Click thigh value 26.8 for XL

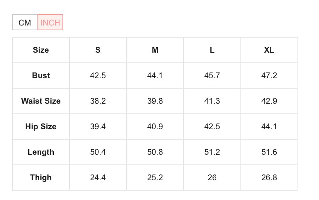click(269, 178)
